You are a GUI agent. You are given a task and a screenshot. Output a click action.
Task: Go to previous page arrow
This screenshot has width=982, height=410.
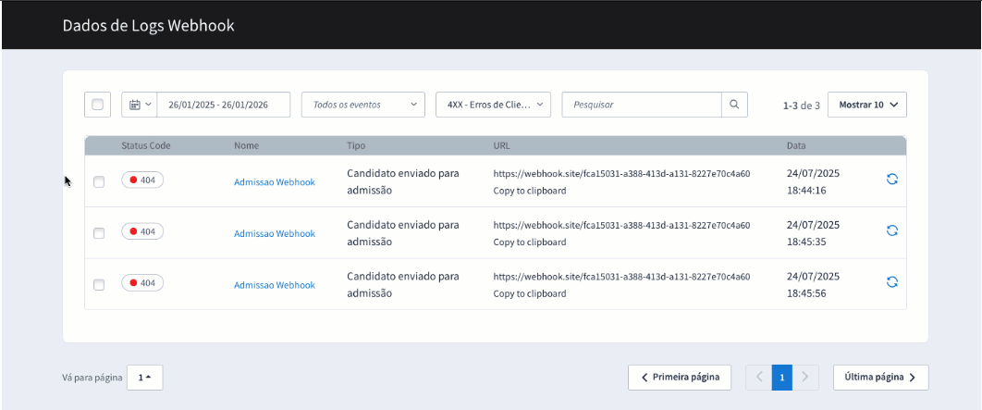[x=758, y=378]
